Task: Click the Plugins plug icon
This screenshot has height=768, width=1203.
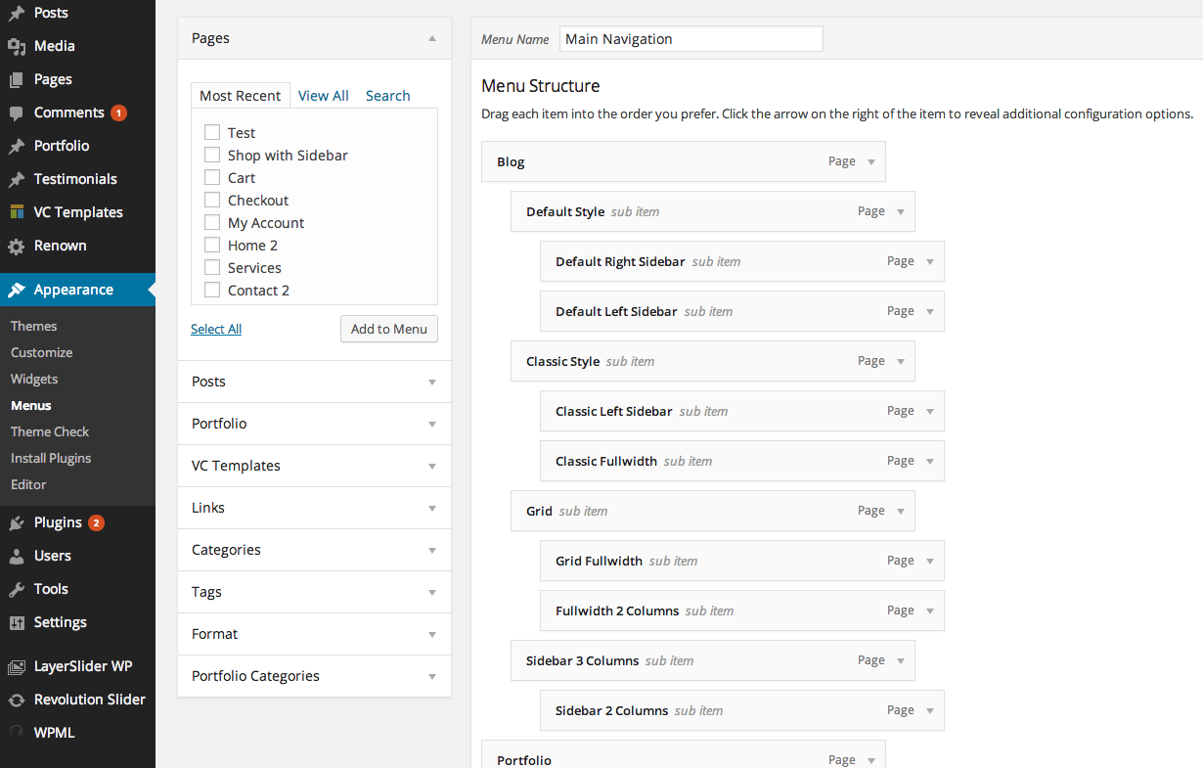Action: coord(17,522)
